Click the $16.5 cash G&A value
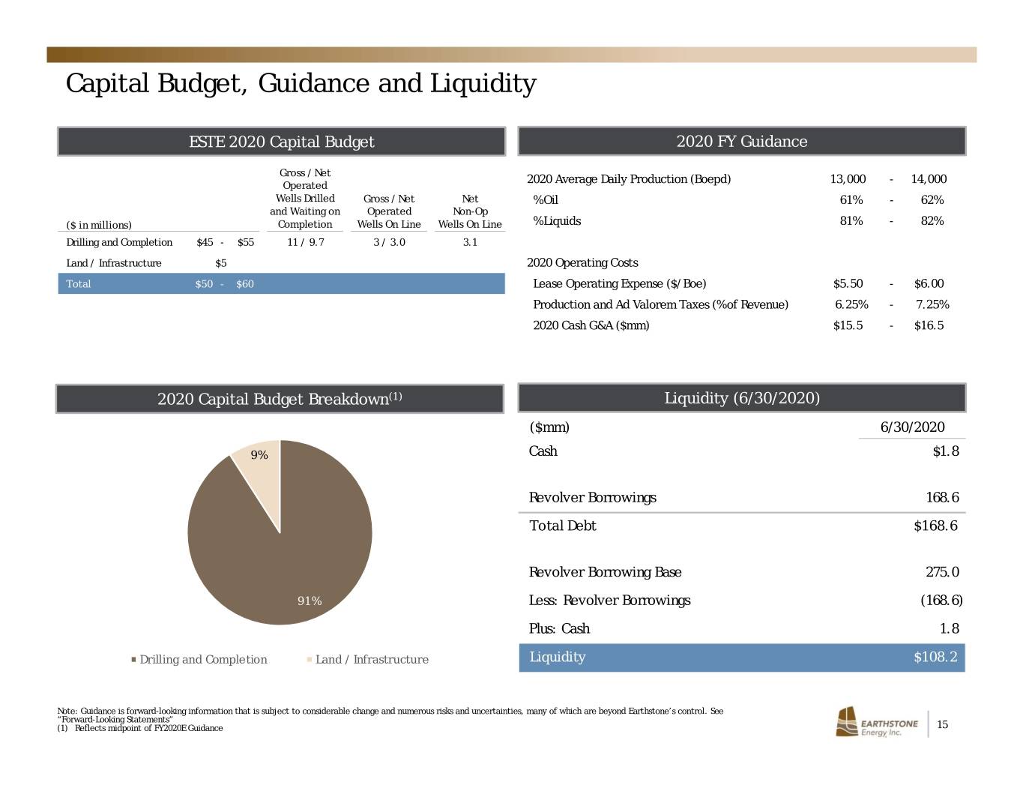Image resolution: width=1023 pixels, height=791 pixels. 929,325
